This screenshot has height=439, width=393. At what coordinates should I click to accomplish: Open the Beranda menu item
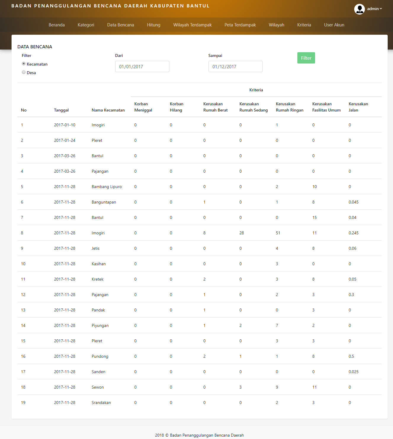pyautogui.click(x=57, y=25)
